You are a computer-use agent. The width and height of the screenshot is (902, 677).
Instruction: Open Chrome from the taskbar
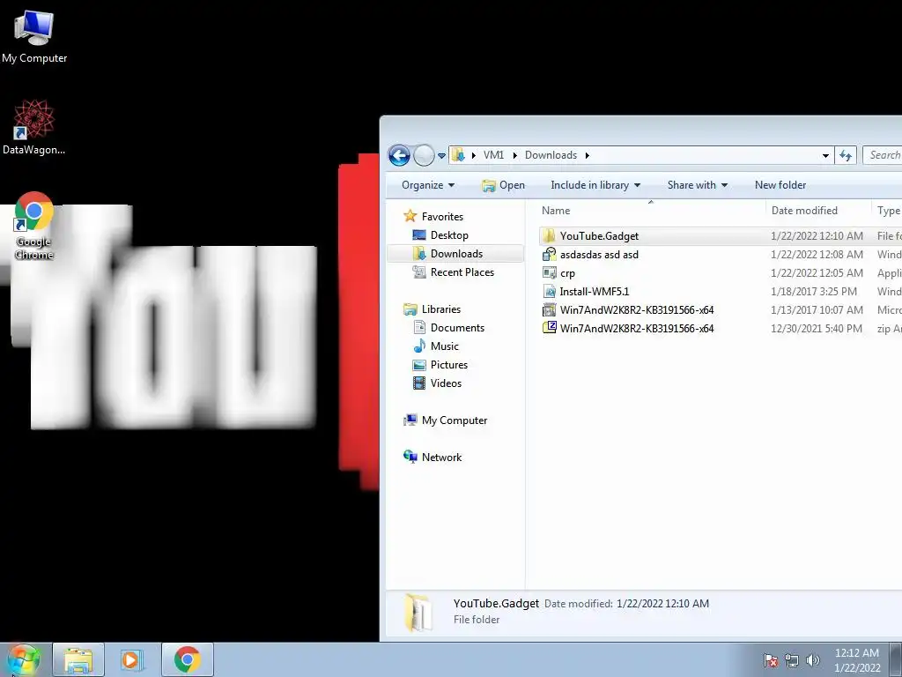187,659
